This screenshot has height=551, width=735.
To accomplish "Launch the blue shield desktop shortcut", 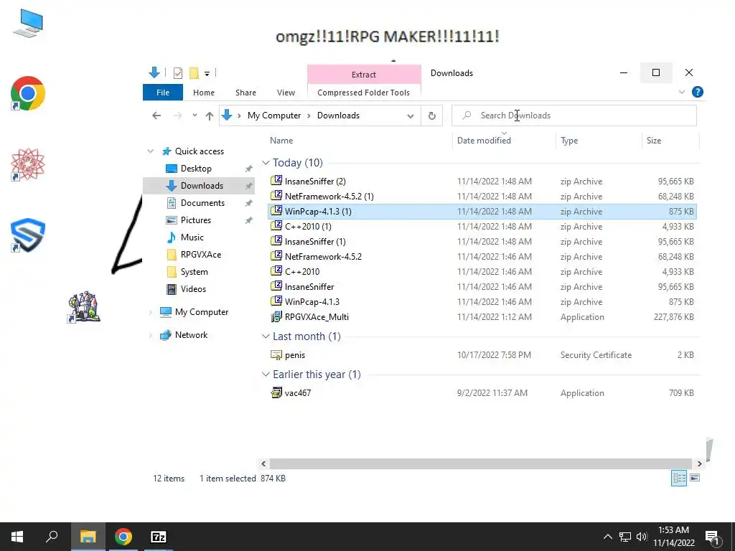I will [x=28, y=235].
